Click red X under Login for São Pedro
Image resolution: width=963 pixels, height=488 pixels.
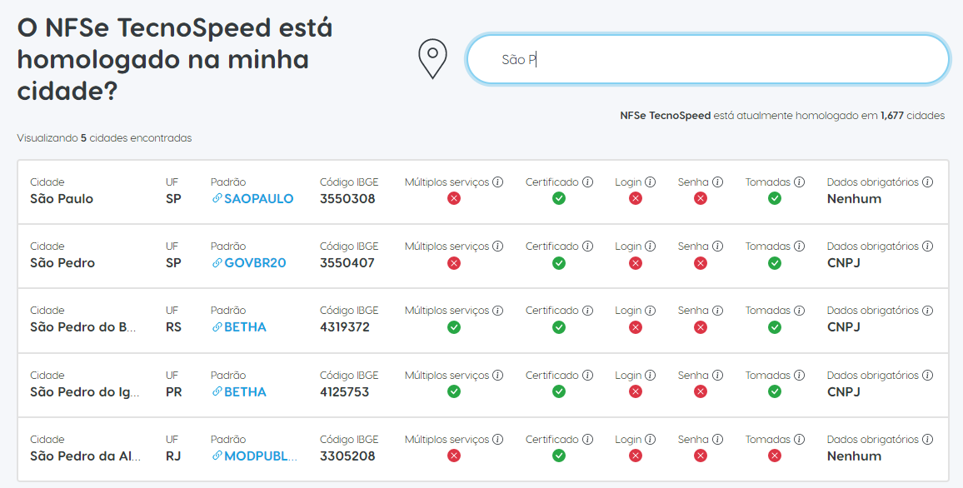tap(636, 262)
